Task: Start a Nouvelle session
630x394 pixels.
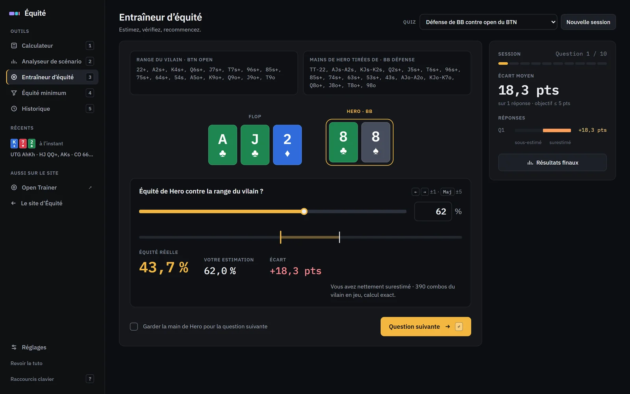Action: (x=588, y=22)
